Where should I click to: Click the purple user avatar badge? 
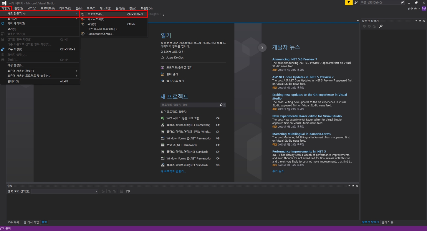tap(424, 9)
